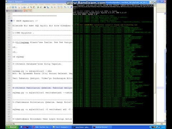Open Find with the binoculars icon
Screen dimensions: 172x129
pos(45,7)
